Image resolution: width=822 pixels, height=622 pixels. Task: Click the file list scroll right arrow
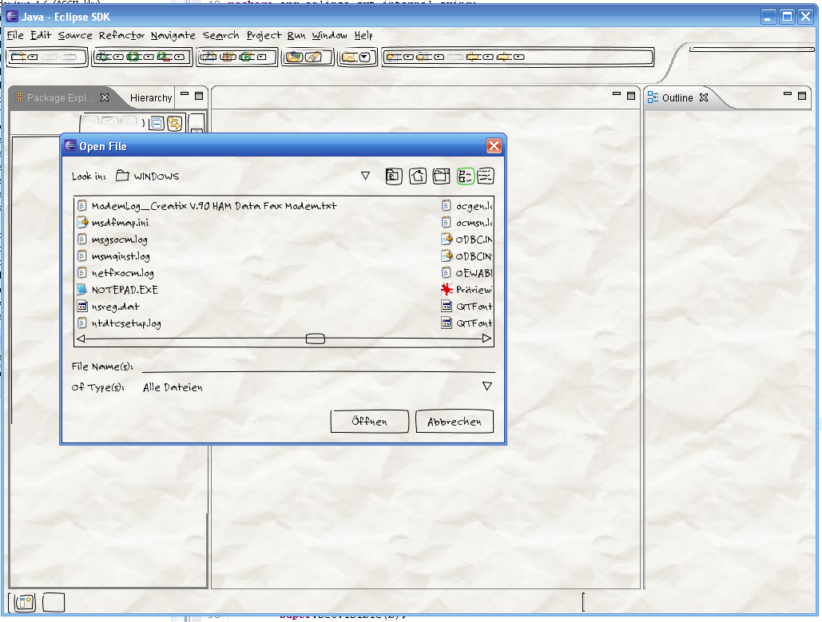coord(487,339)
